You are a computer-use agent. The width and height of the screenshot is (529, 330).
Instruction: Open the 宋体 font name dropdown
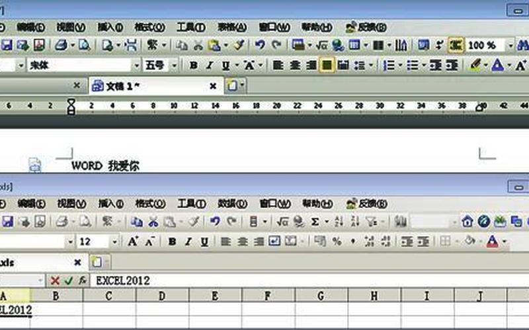point(136,65)
